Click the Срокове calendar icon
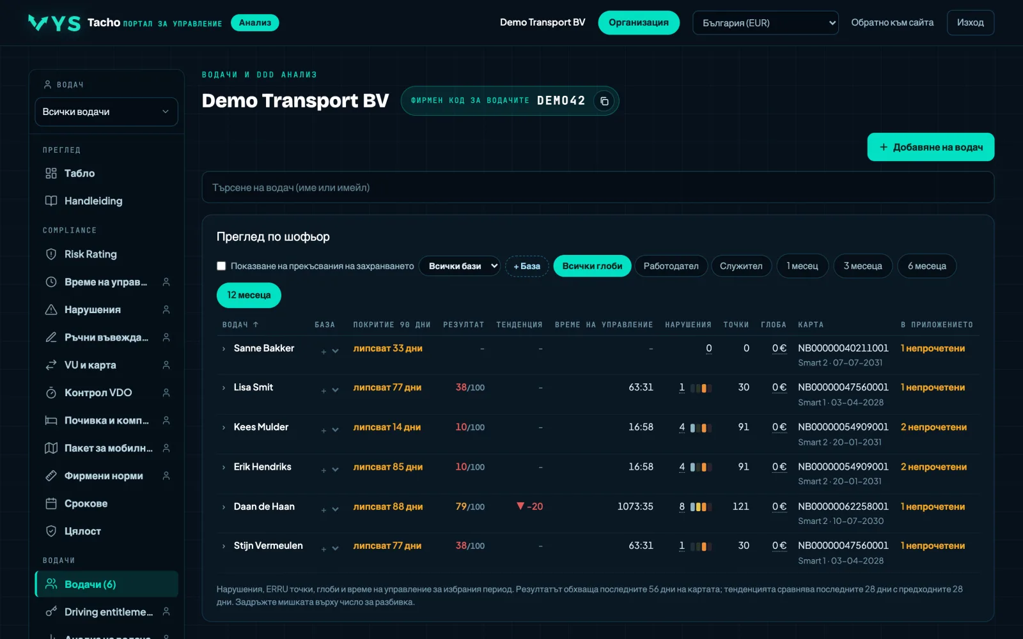 tap(51, 504)
